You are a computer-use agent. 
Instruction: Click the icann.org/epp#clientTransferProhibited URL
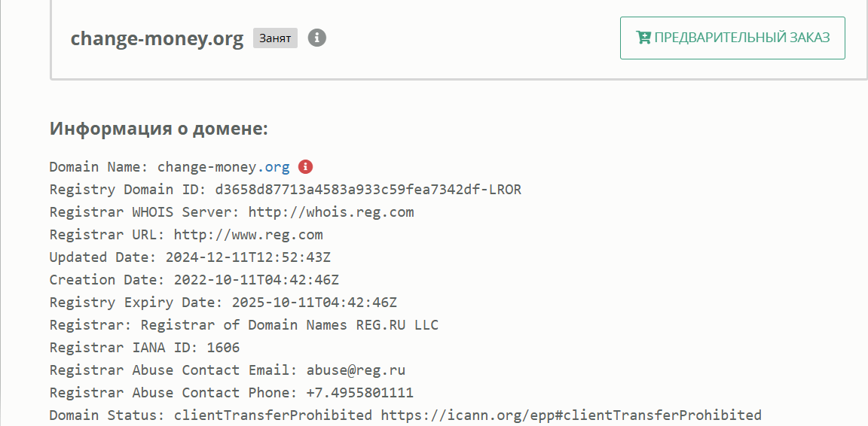point(571,415)
